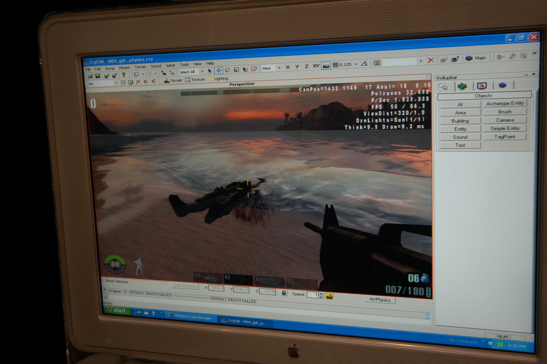
Task: Click the Open file toolbar icon
Action: (90, 76)
